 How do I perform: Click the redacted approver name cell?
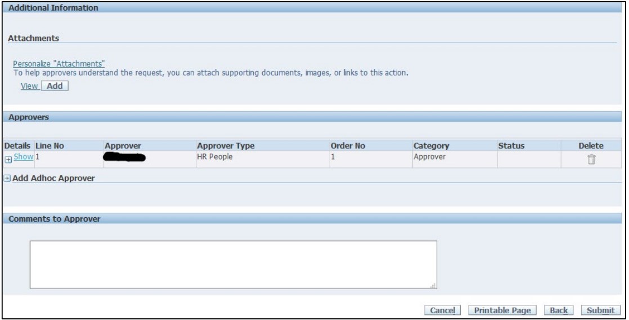point(125,158)
